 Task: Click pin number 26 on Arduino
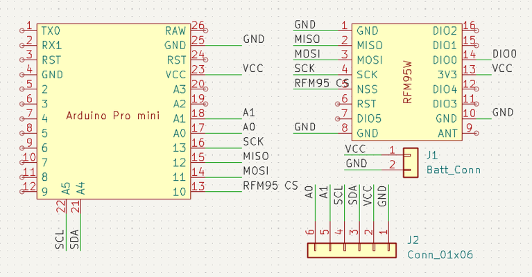click(198, 26)
